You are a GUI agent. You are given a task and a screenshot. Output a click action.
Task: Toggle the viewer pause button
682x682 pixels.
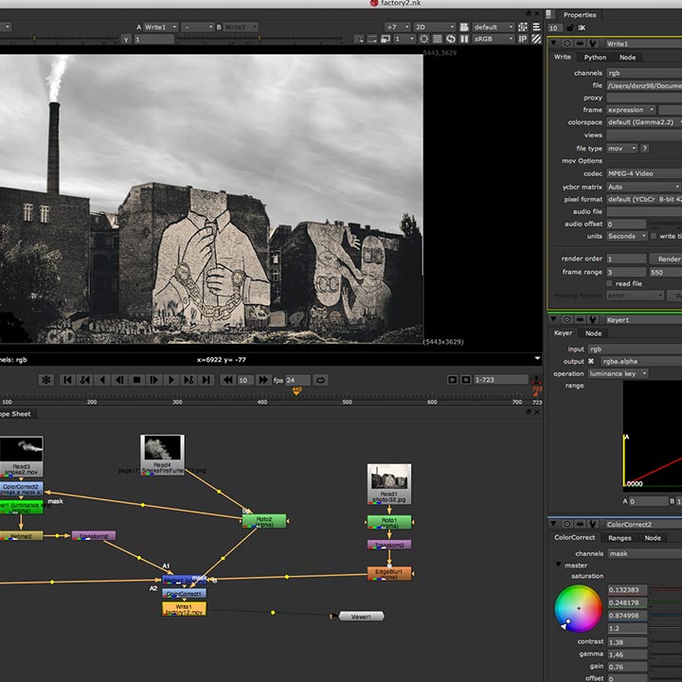(x=464, y=39)
